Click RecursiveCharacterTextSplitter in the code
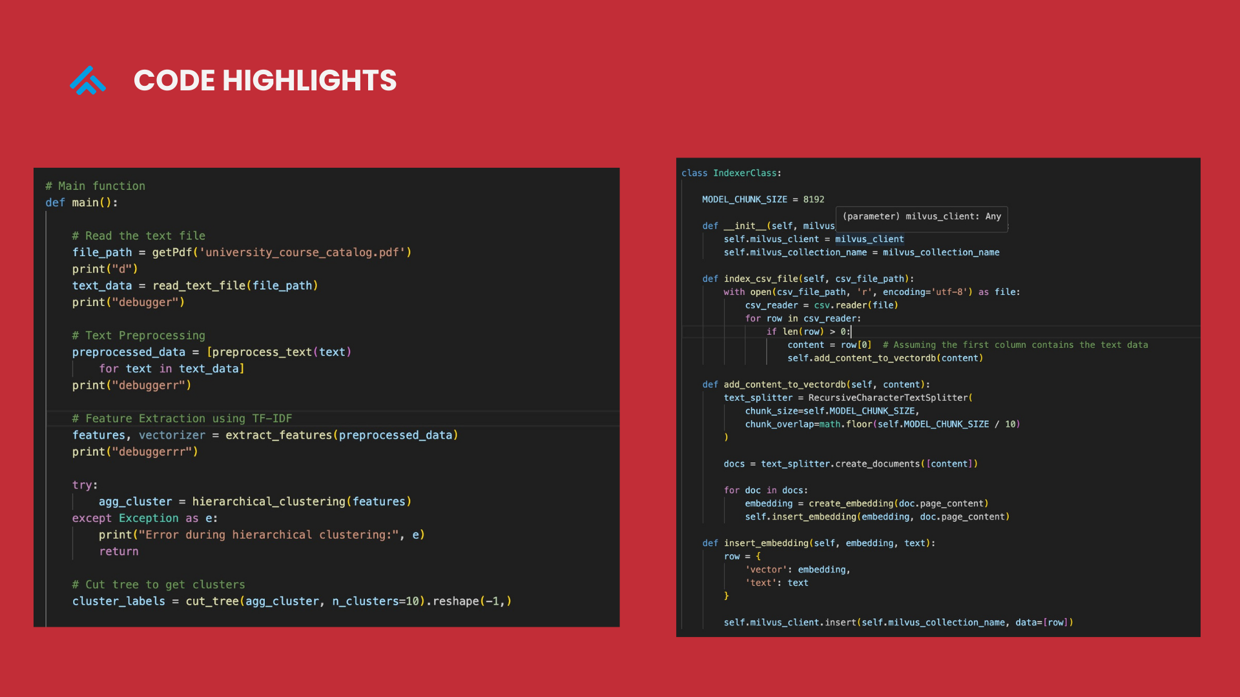1240x697 pixels. point(888,398)
